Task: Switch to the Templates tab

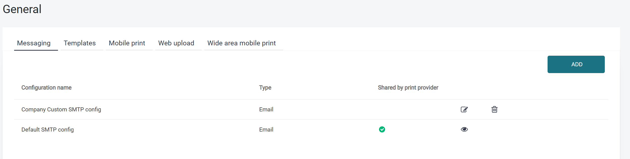Action: click(80, 43)
